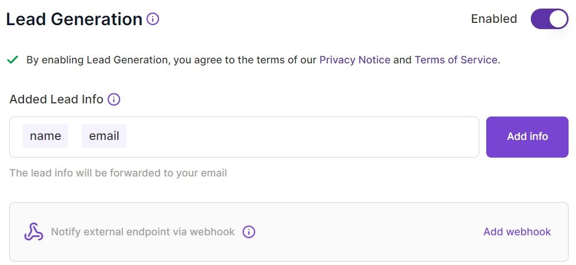Click the Enabled label beside the switch

tap(494, 19)
